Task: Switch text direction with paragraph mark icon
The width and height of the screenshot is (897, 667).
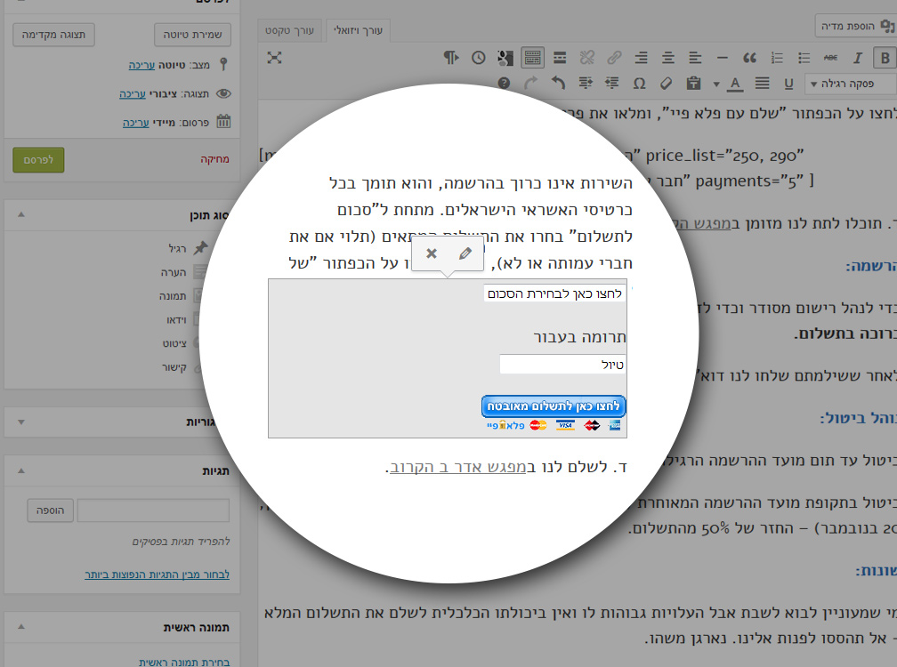Action: tap(451, 58)
